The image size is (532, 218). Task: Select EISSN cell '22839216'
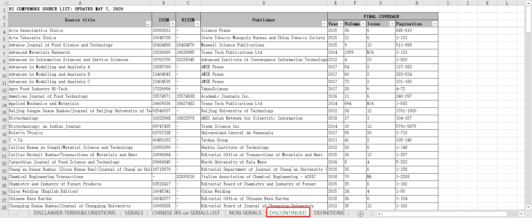coord(188,177)
